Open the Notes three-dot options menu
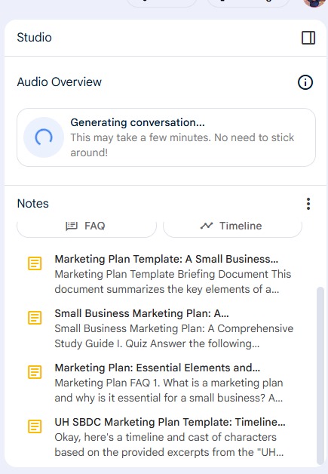The height and width of the screenshot is (474, 328). click(x=308, y=204)
